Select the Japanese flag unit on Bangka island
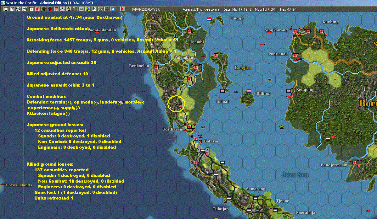This screenshot has height=219, width=377. (216, 55)
